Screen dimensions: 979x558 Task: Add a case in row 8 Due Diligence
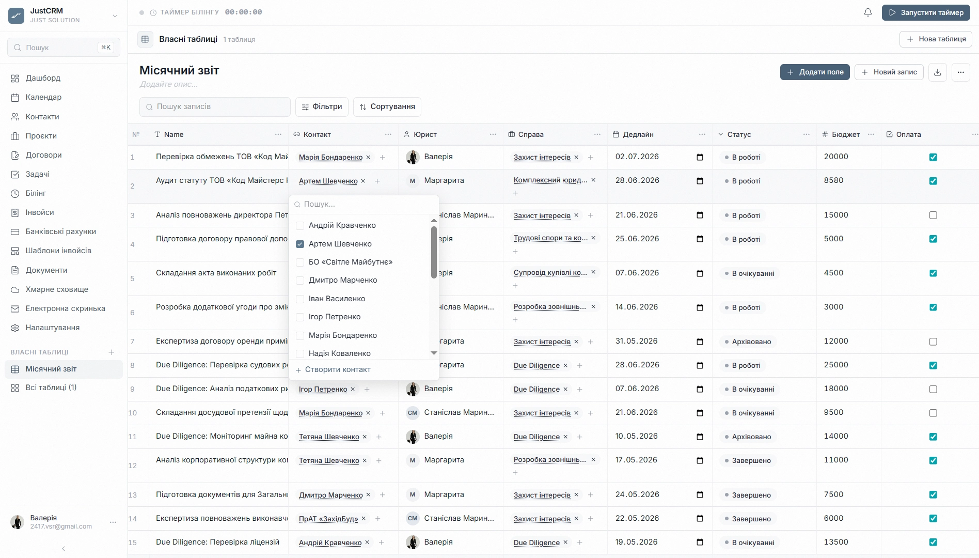(x=580, y=365)
